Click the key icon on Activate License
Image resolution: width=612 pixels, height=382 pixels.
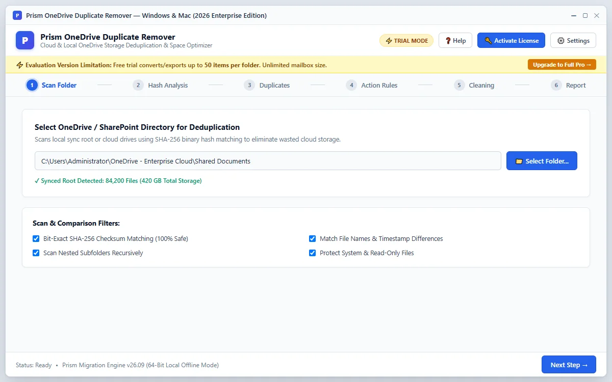click(488, 41)
